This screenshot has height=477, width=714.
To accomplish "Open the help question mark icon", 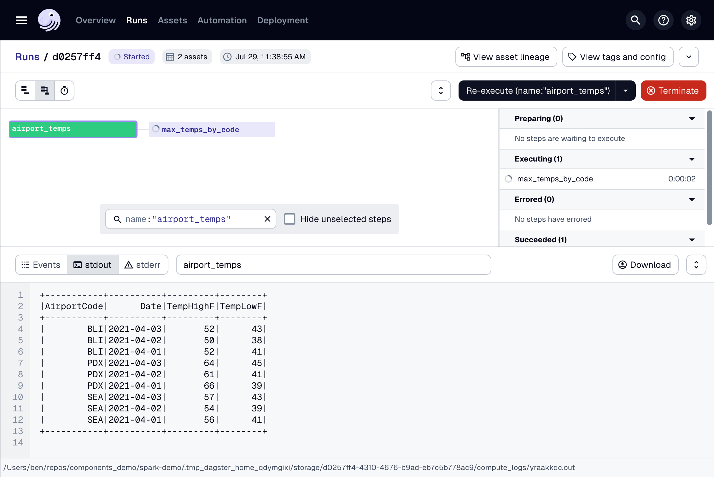I will coord(663,20).
